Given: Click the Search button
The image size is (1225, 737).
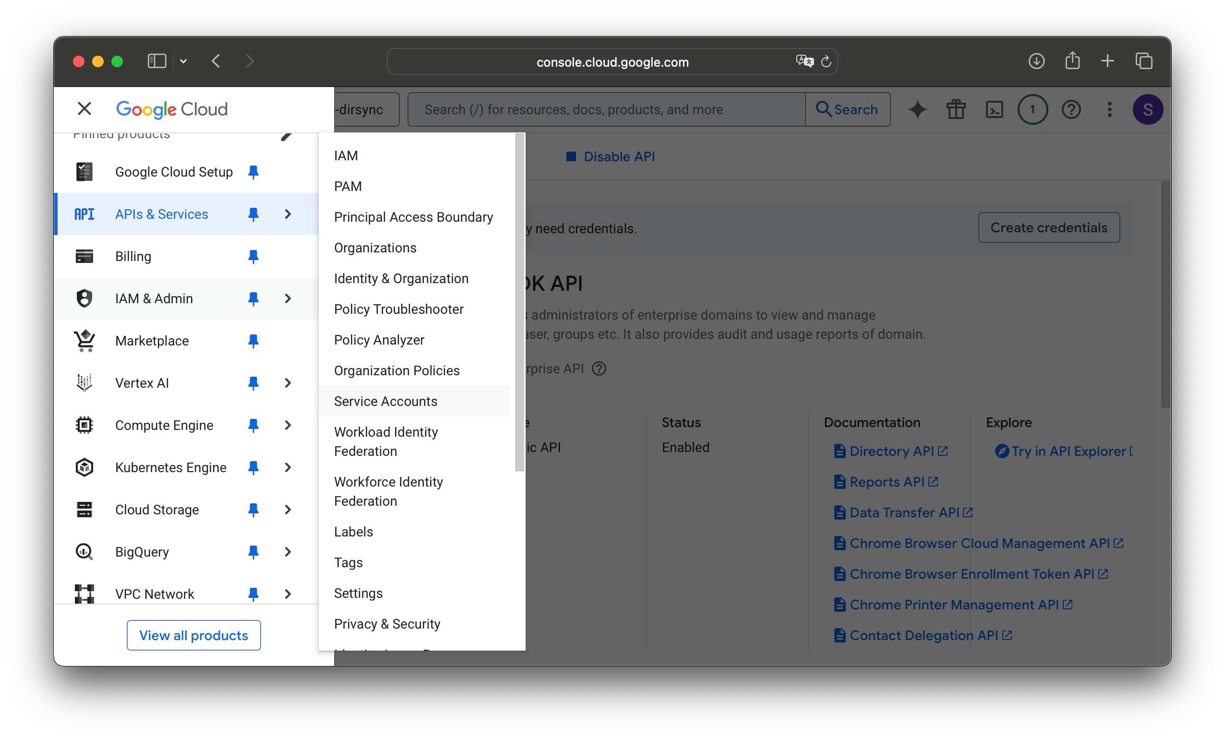Looking at the screenshot, I should point(847,109).
